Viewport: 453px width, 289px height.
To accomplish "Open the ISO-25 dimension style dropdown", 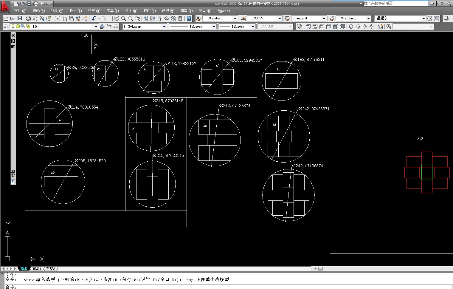I will pos(280,18).
